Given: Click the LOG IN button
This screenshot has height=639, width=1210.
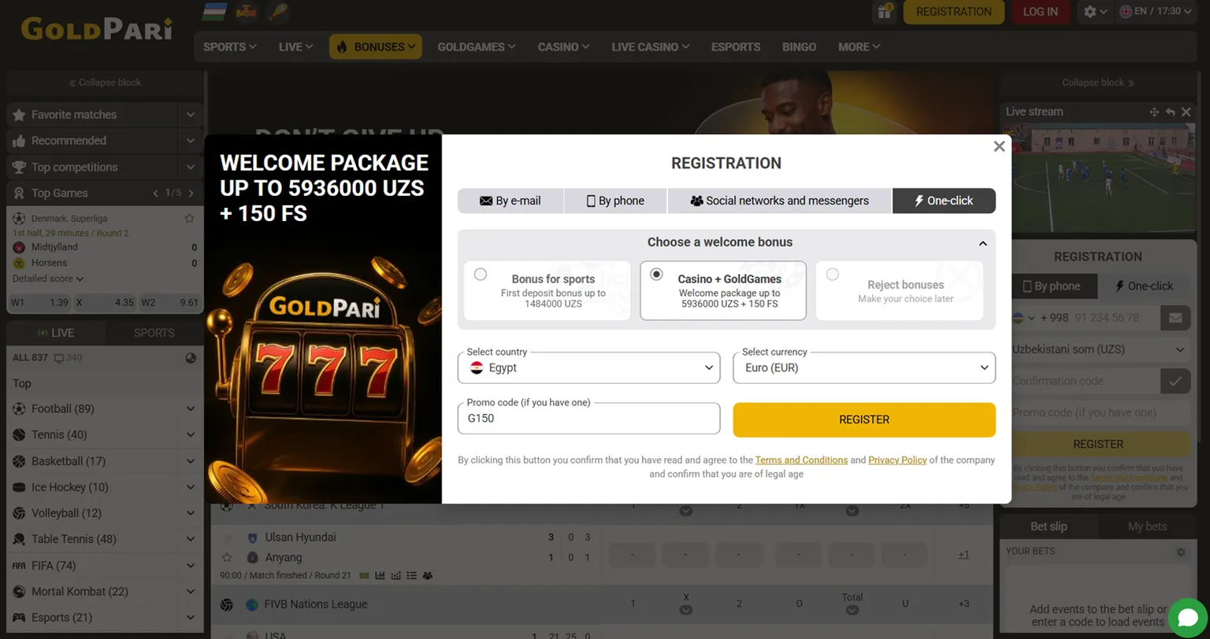Looking at the screenshot, I should [x=1040, y=12].
